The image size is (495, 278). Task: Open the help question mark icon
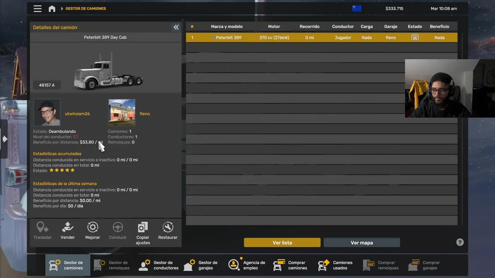pyautogui.click(x=460, y=242)
